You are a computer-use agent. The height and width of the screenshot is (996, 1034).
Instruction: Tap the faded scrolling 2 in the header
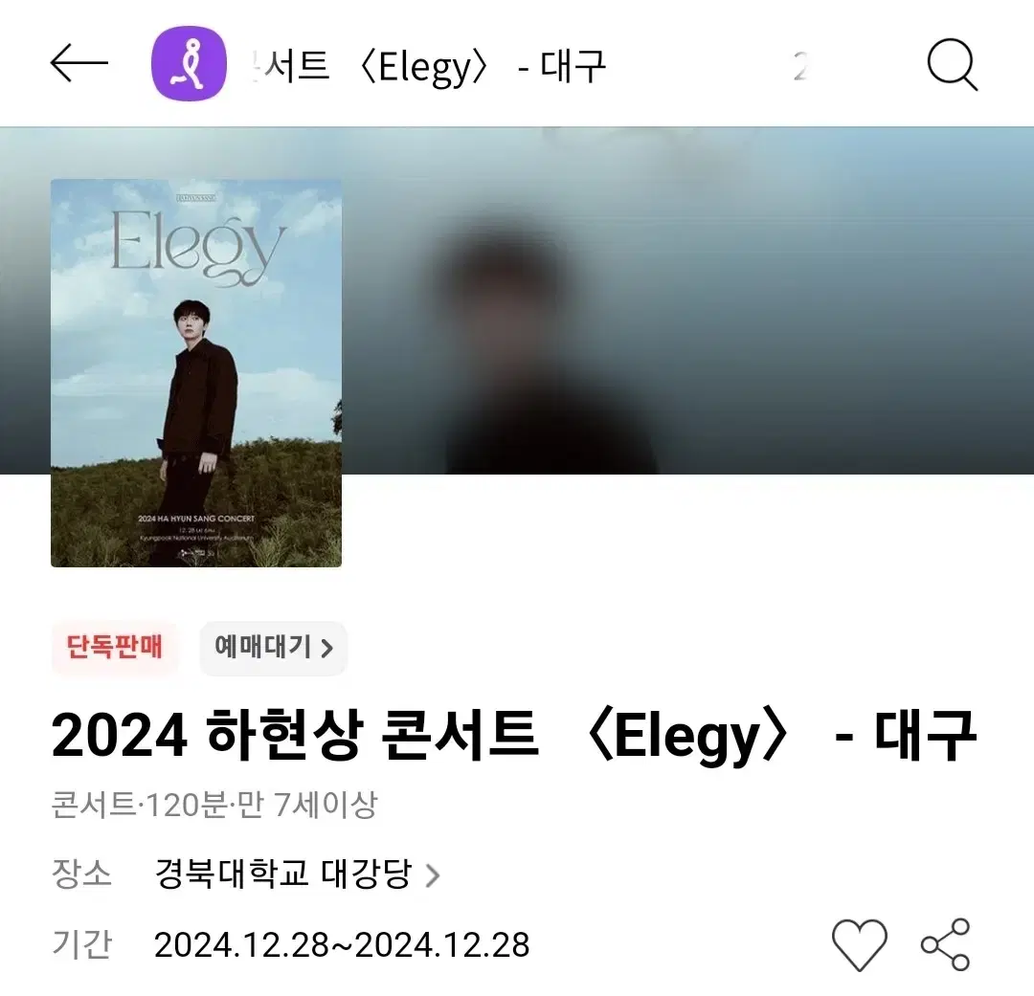click(800, 67)
